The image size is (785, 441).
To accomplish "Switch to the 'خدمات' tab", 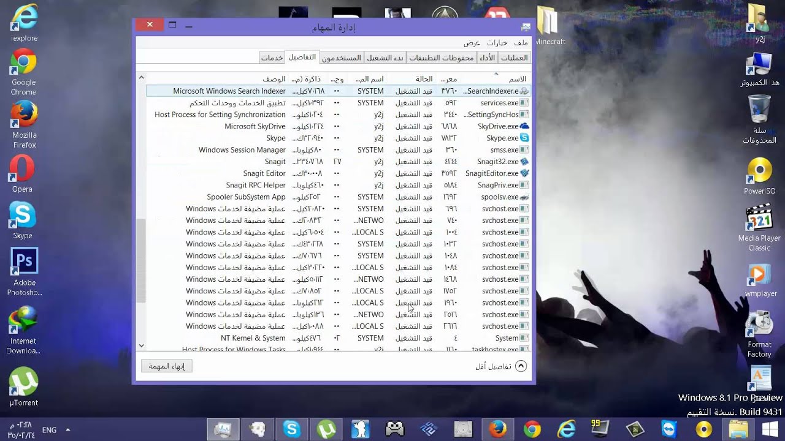I will click(x=272, y=58).
